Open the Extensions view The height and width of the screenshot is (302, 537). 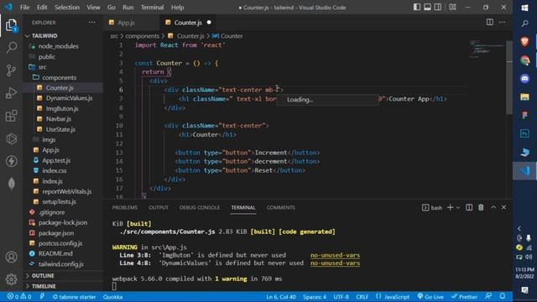tap(11, 116)
